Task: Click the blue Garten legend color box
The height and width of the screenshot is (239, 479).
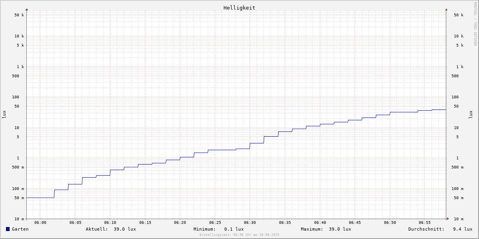Action: pos(8,229)
